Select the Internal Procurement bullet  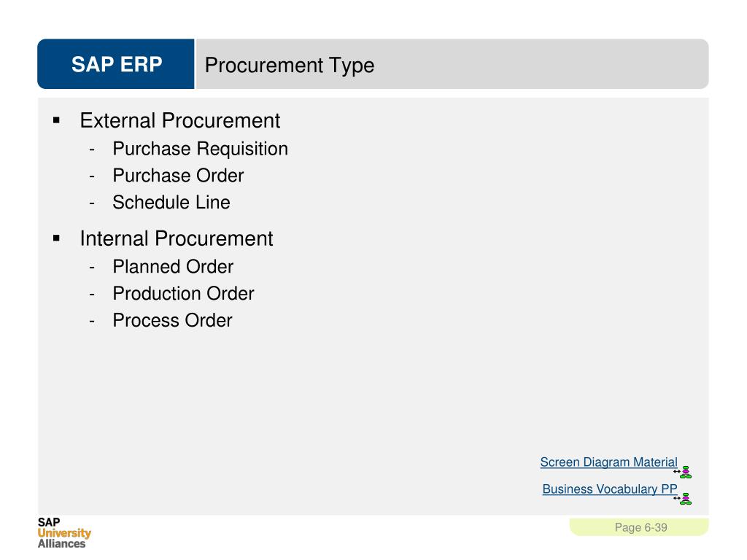coord(177,238)
